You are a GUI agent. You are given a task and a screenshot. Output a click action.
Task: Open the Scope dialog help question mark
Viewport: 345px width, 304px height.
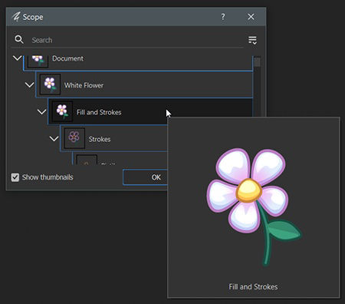[223, 17]
